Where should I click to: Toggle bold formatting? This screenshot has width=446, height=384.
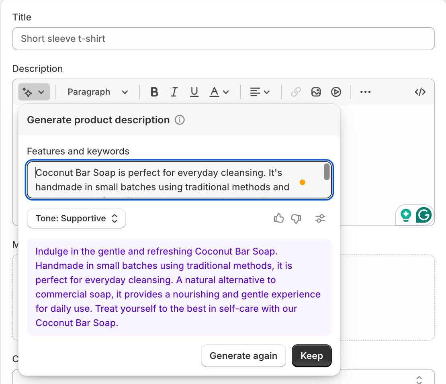[154, 92]
